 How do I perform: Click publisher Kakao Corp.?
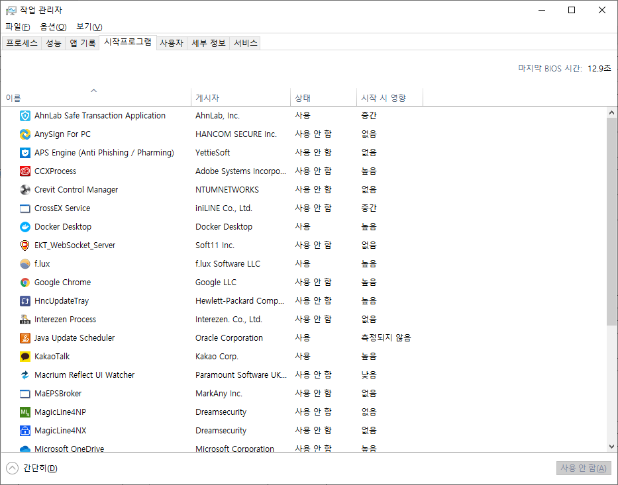point(217,356)
